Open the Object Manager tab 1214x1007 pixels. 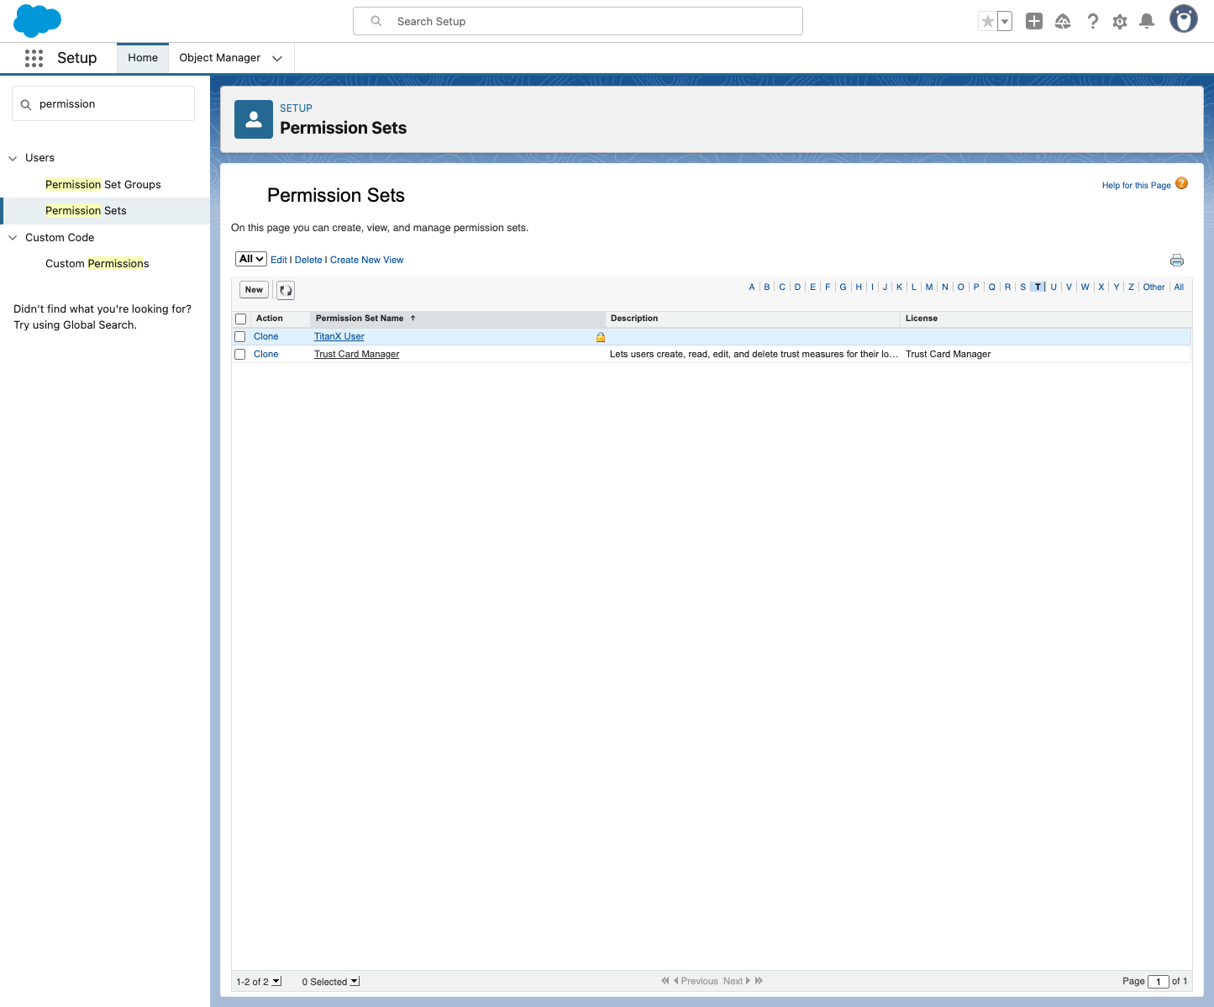(220, 58)
